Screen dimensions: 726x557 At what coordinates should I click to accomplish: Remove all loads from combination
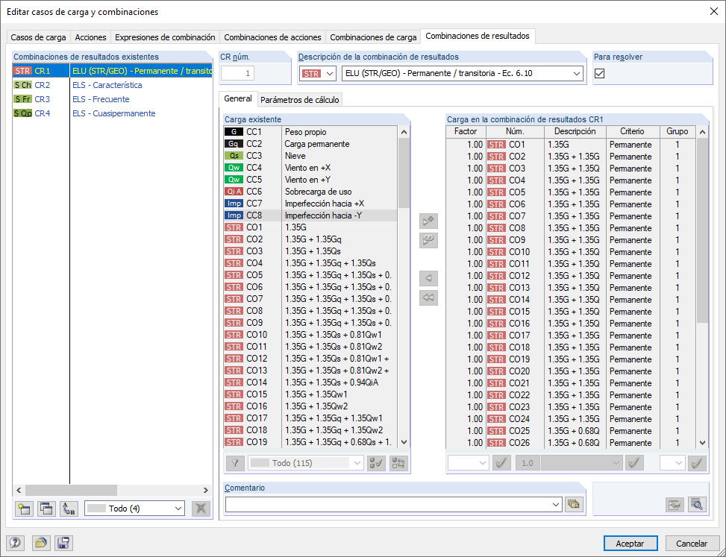[x=428, y=298]
